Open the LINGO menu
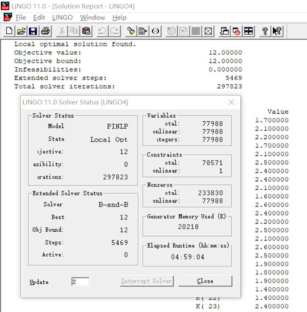This screenshot has width=307, height=312. click(62, 17)
